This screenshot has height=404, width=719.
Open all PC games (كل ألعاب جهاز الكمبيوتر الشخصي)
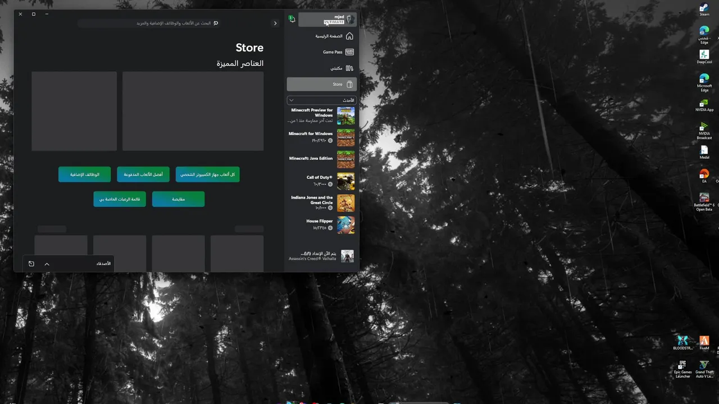click(207, 175)
